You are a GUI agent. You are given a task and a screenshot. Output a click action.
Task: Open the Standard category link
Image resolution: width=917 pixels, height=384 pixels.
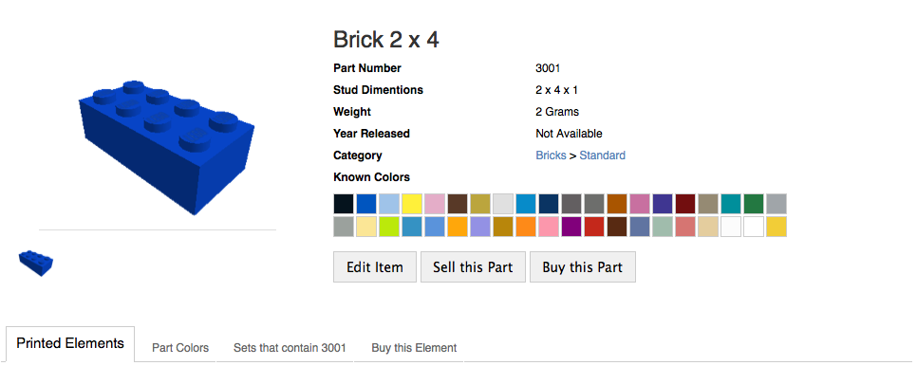click(x=602, y=155)
